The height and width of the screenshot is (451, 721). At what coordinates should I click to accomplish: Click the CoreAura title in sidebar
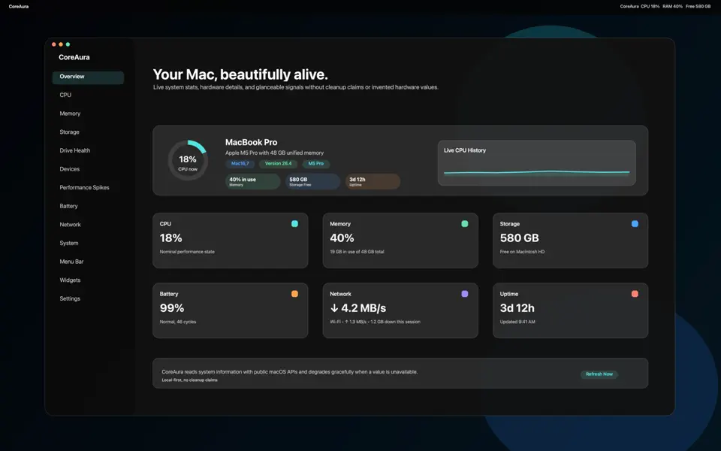pos(74,58)
